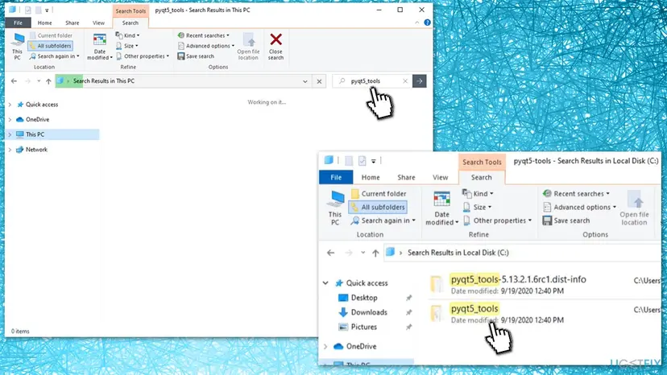Collapse Quick access in front window sidebar
The image size is (667, 375).
(325, 282)
